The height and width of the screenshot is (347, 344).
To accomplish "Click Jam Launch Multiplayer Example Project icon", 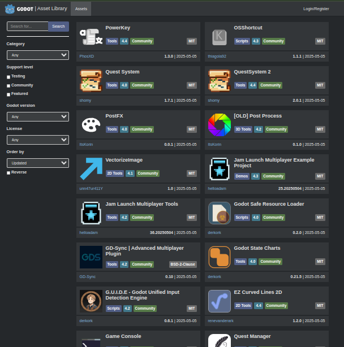I will 220,168.
